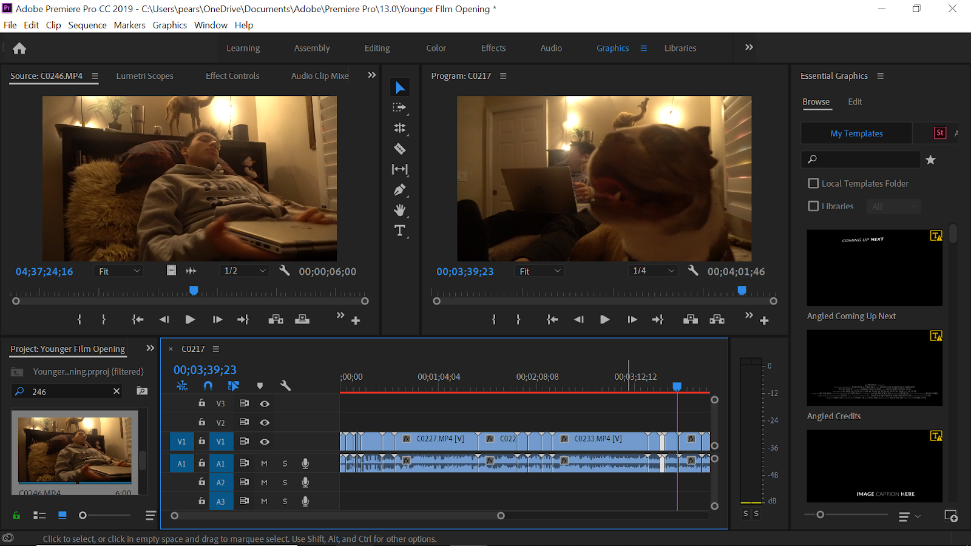Mute track A1

click(x=264, y=463)
